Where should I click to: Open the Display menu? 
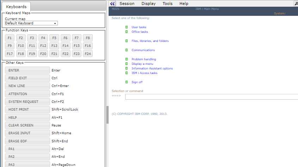click(x=148, y=4)
